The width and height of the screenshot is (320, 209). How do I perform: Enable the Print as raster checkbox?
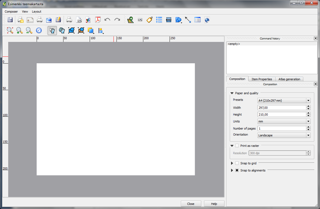click(237, 146)
